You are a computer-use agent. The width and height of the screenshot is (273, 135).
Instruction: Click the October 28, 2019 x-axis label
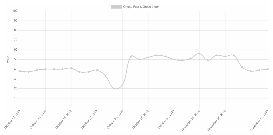click(140, 119)
